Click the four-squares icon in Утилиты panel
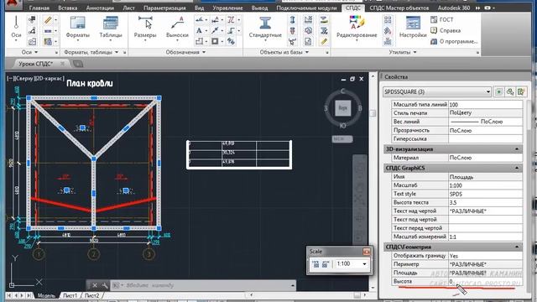This screenshot has height=302, width=537. [x=388, y=20]
